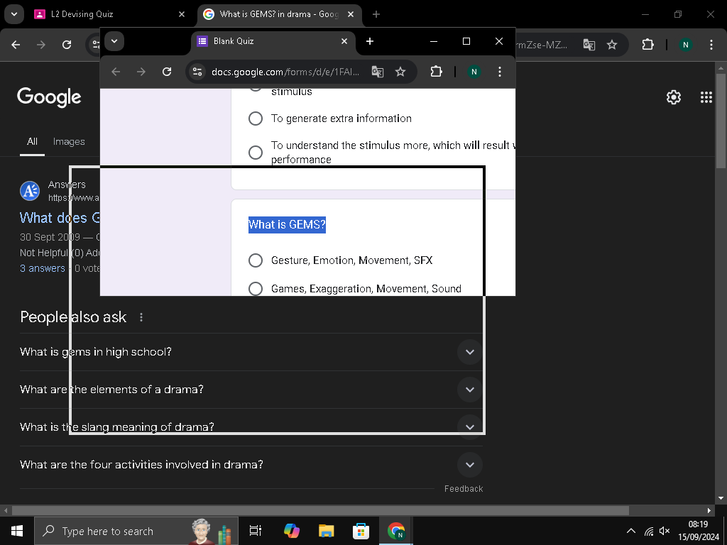Open Google search settings gear

click(x=674, y=97)
